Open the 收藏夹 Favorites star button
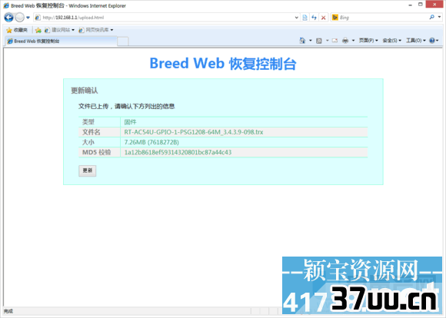 tap(17, 30)
